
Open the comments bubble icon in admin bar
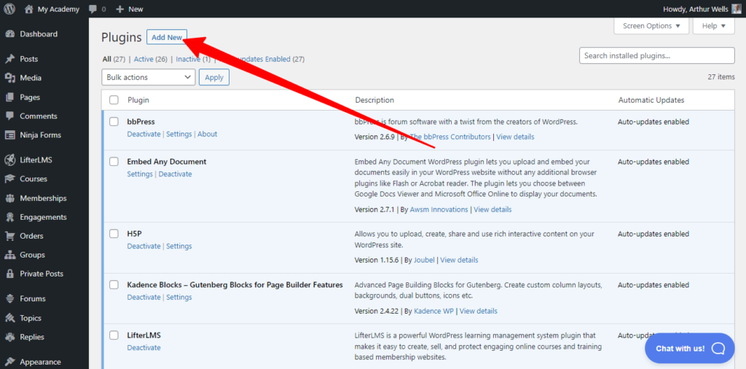(94, 9)
